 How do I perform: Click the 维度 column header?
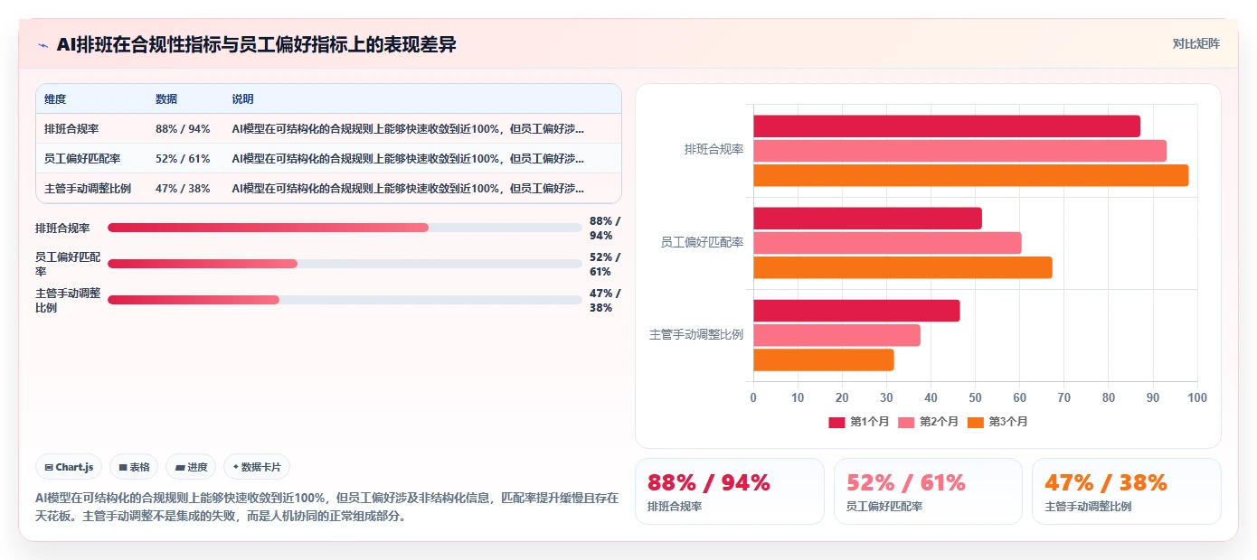pos(55,99)
